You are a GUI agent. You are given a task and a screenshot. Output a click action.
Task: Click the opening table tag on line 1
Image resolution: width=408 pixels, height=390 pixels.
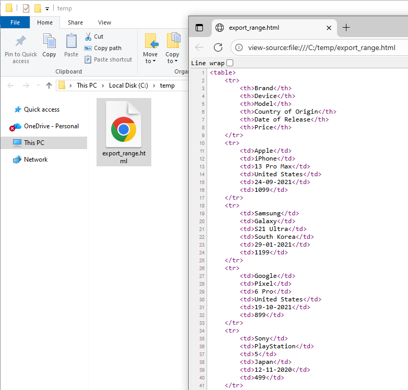coord(223,72)
